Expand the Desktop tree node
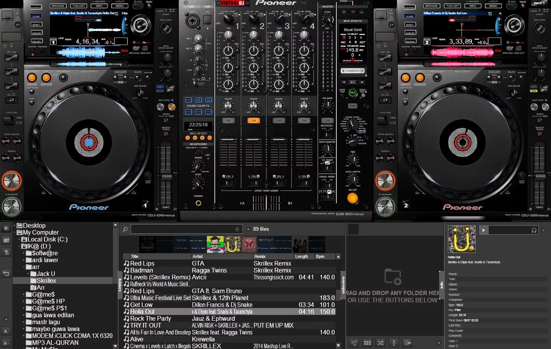 coord(15,225)
